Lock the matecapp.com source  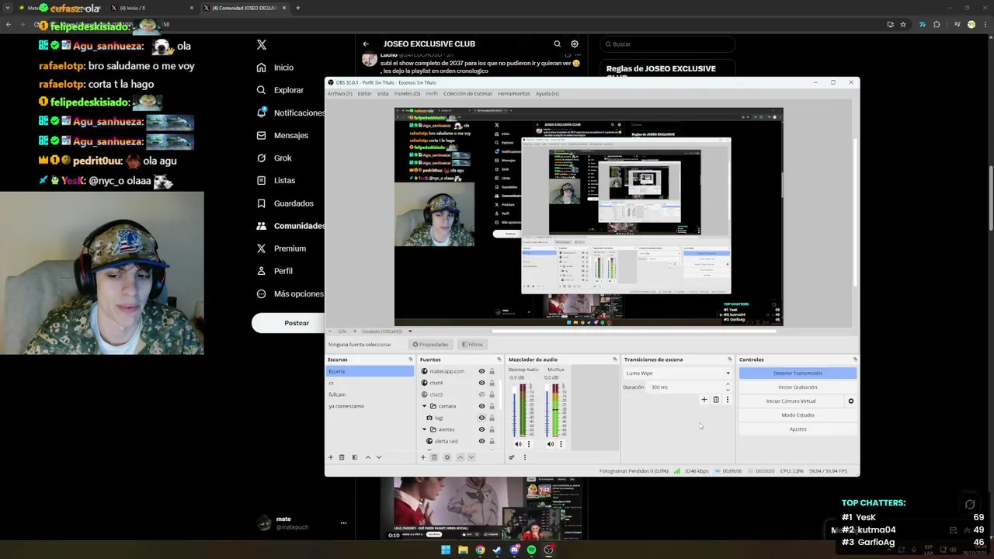[492, 371]
